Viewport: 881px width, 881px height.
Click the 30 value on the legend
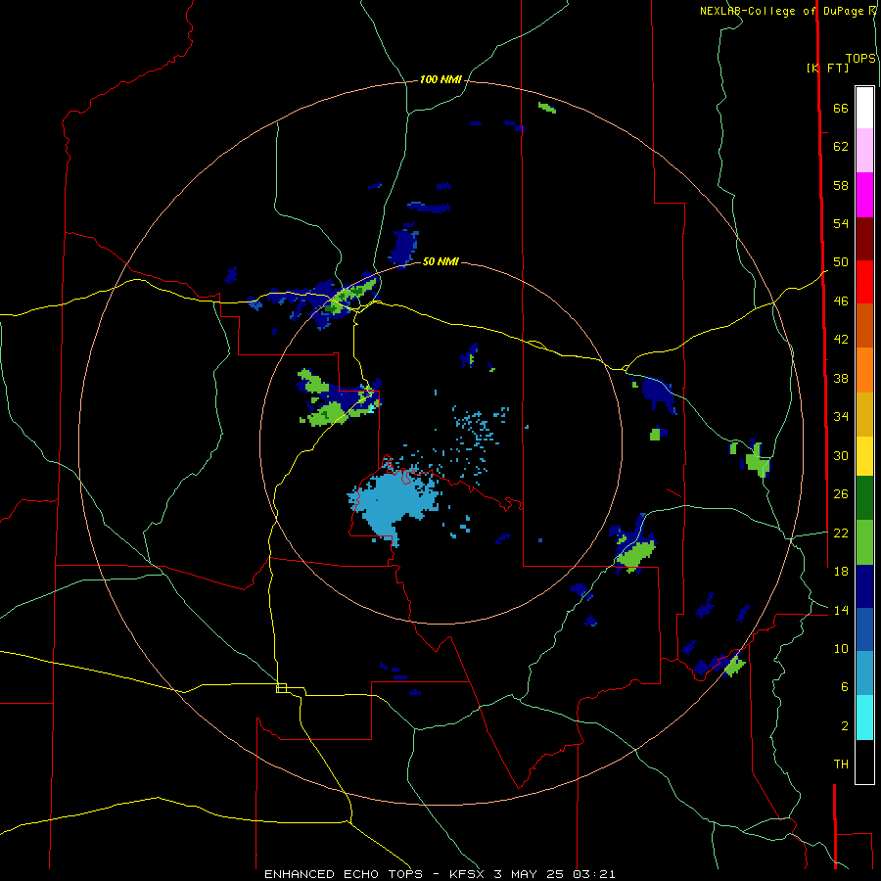(841, 455)
